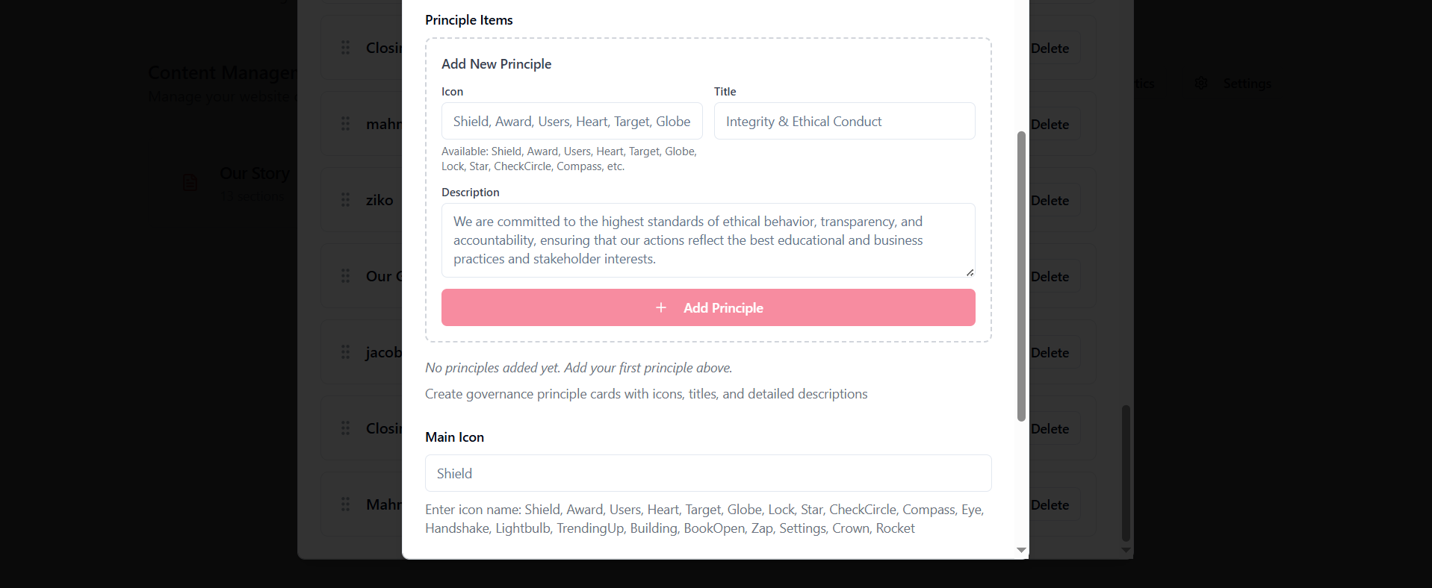Click the drag handle next to Our G row

pos(345,276)
